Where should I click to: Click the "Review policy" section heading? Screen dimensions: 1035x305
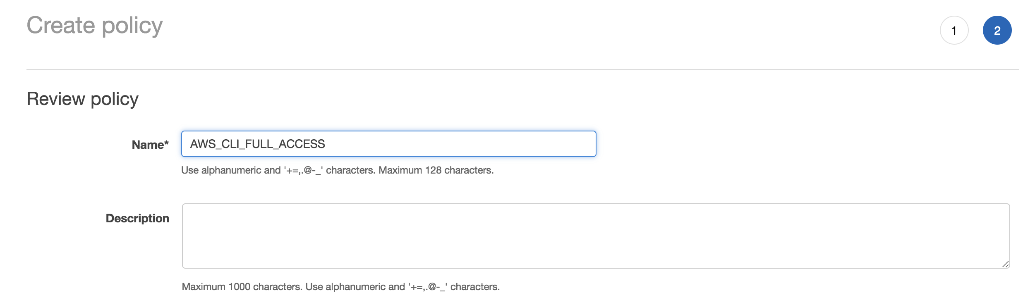82,99
